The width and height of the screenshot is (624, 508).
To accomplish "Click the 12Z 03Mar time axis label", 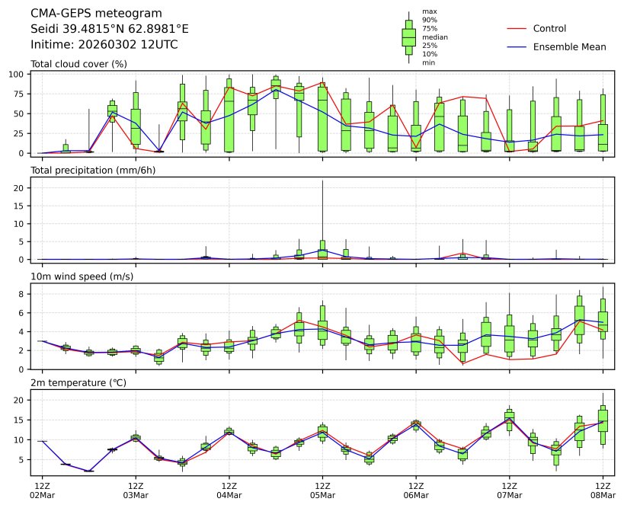I will click(136, 490).
